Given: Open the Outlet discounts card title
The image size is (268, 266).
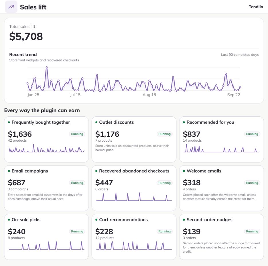Looking at the screenshot, I should coord(117,122).
